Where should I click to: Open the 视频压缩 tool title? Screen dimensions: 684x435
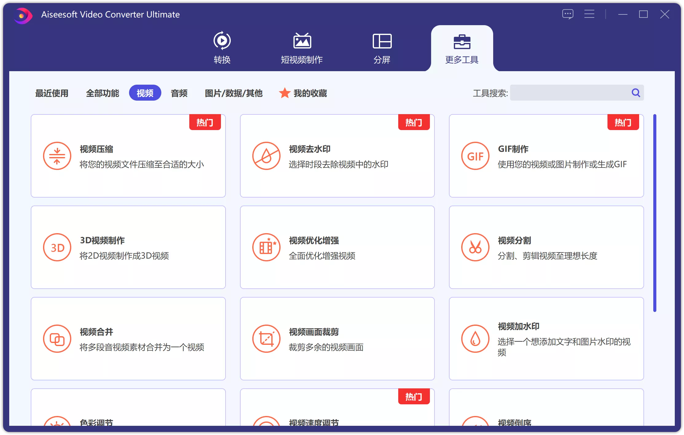[96, 149]
